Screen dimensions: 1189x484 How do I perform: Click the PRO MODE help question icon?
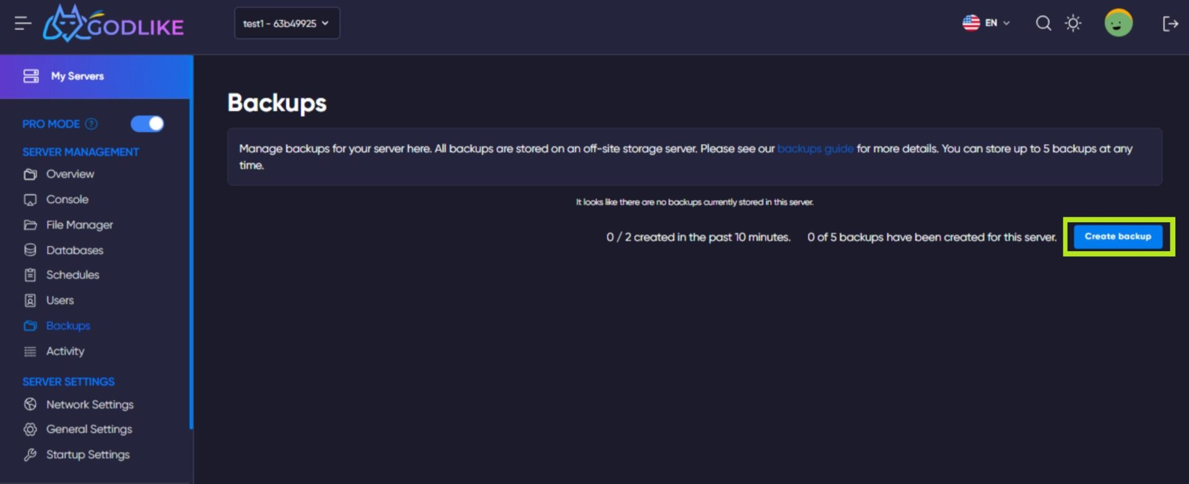click(x=91, y=124)
